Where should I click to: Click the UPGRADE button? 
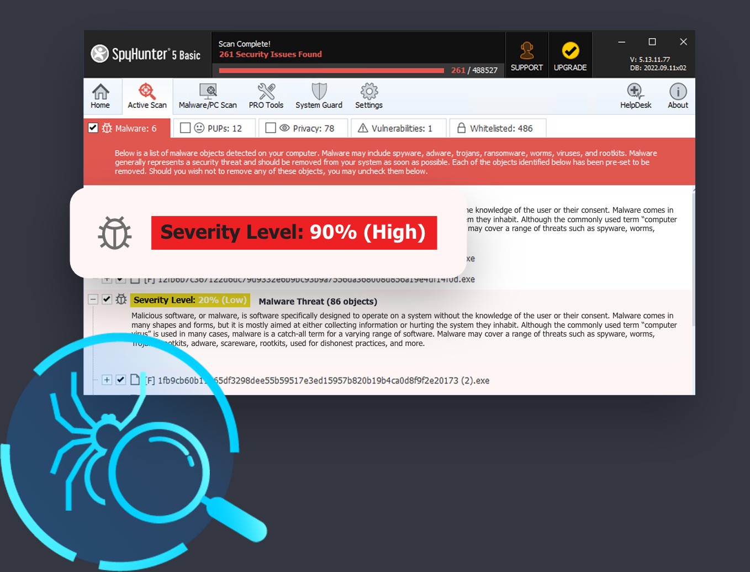click(x=570, y=54)
